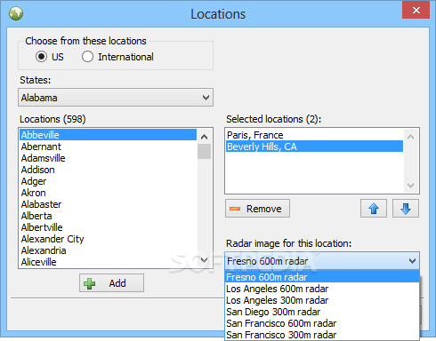The image size is (436, 341).
Task: Select Paris, France in Selected locations
Action: [x=314, y=135]
